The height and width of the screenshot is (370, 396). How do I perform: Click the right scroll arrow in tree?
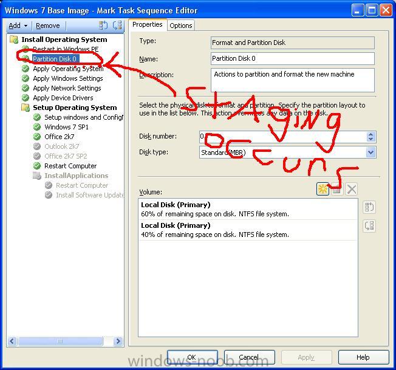click(x=118, y=341)
